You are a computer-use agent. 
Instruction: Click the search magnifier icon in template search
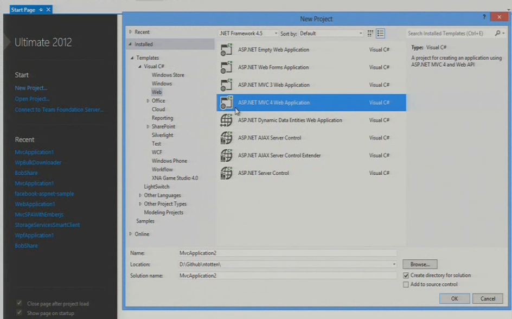click(x=497, y=33)
